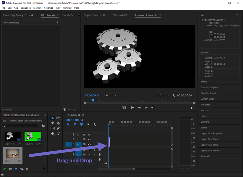Screen dimensions: 243x177
Task: Hide the V1 track output eye
Action: point(89,144)
